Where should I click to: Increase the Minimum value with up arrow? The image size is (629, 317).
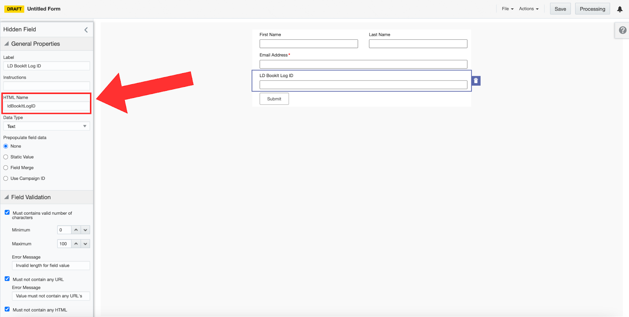tap(76, 230)
